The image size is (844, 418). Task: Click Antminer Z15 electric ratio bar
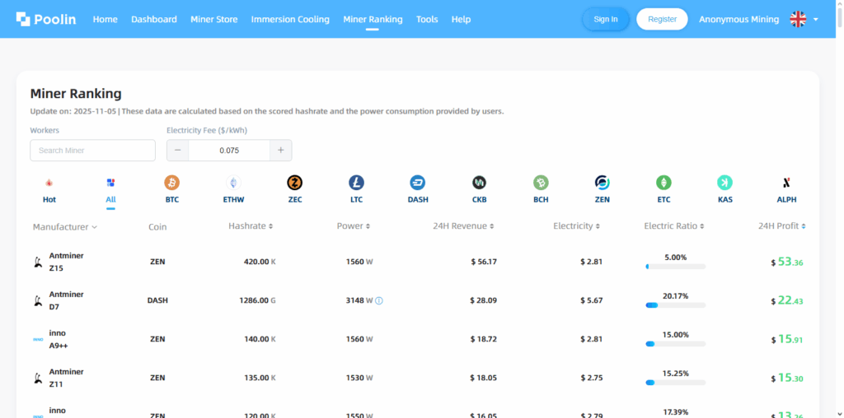pos(675,267)
